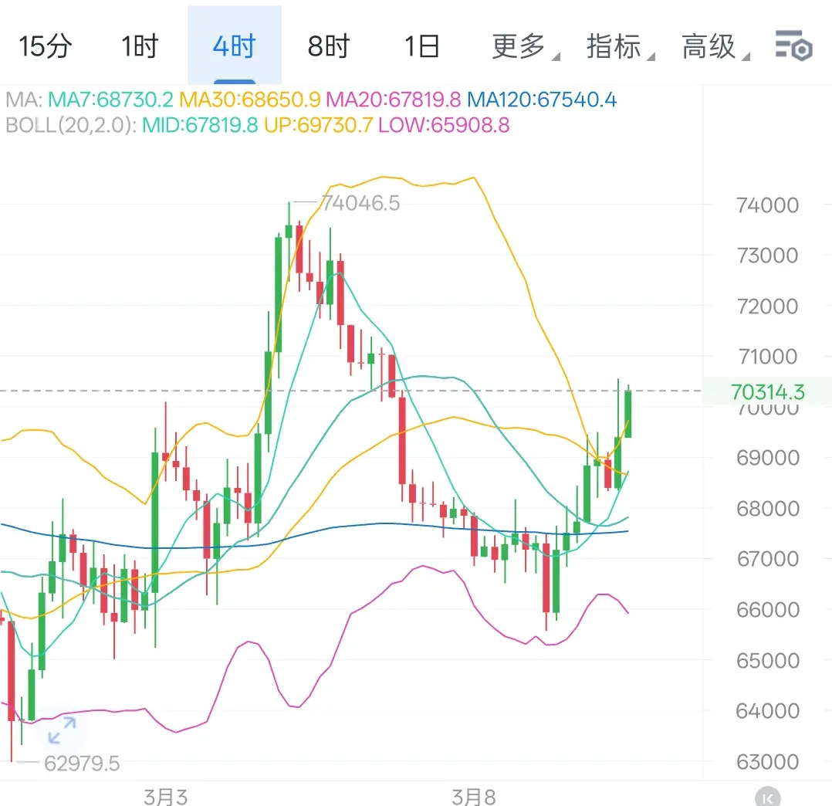Click the 72000 price axis label
This screenshot has height=806, width=832.
click(767, 306)
